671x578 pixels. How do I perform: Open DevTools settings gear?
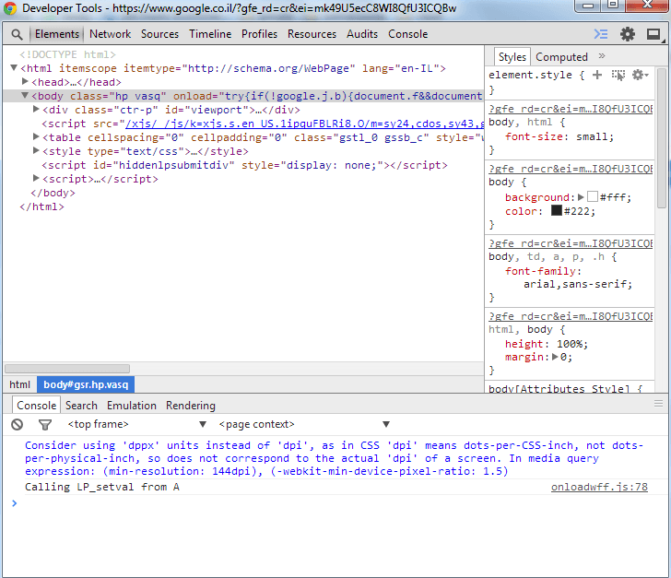click(x=628, y=34)
